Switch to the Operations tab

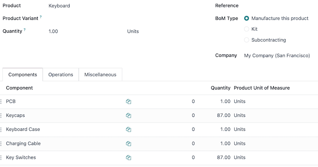pos(61,75)
